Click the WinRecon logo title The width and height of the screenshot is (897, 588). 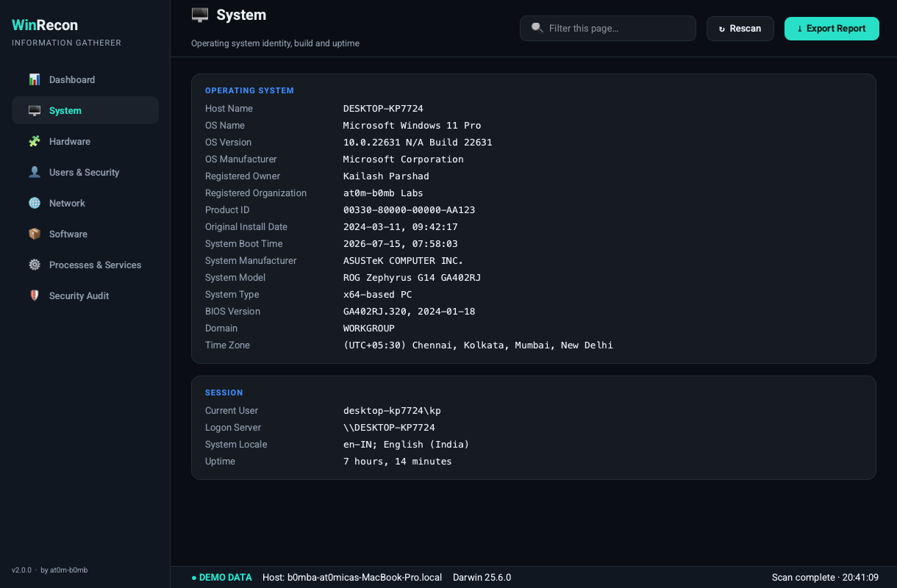click(x=45, y=25)
